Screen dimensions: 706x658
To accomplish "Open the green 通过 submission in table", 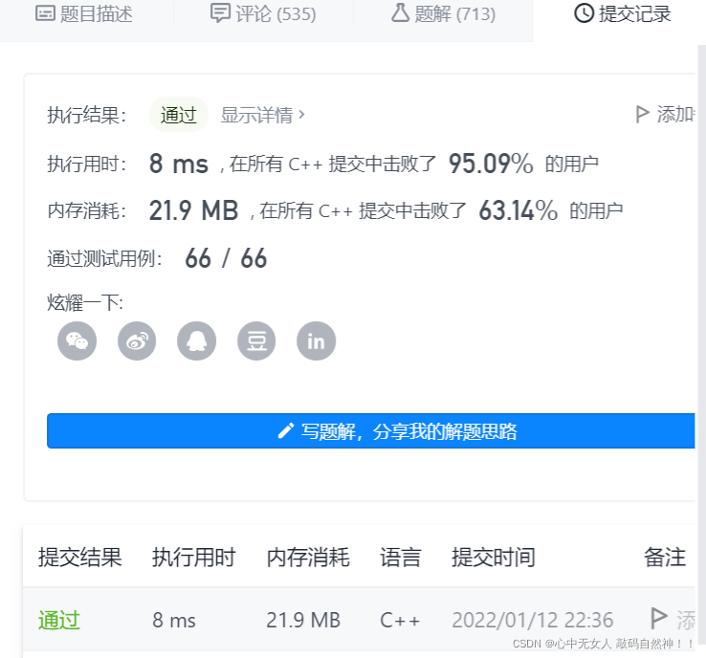I will click(59, 620).
